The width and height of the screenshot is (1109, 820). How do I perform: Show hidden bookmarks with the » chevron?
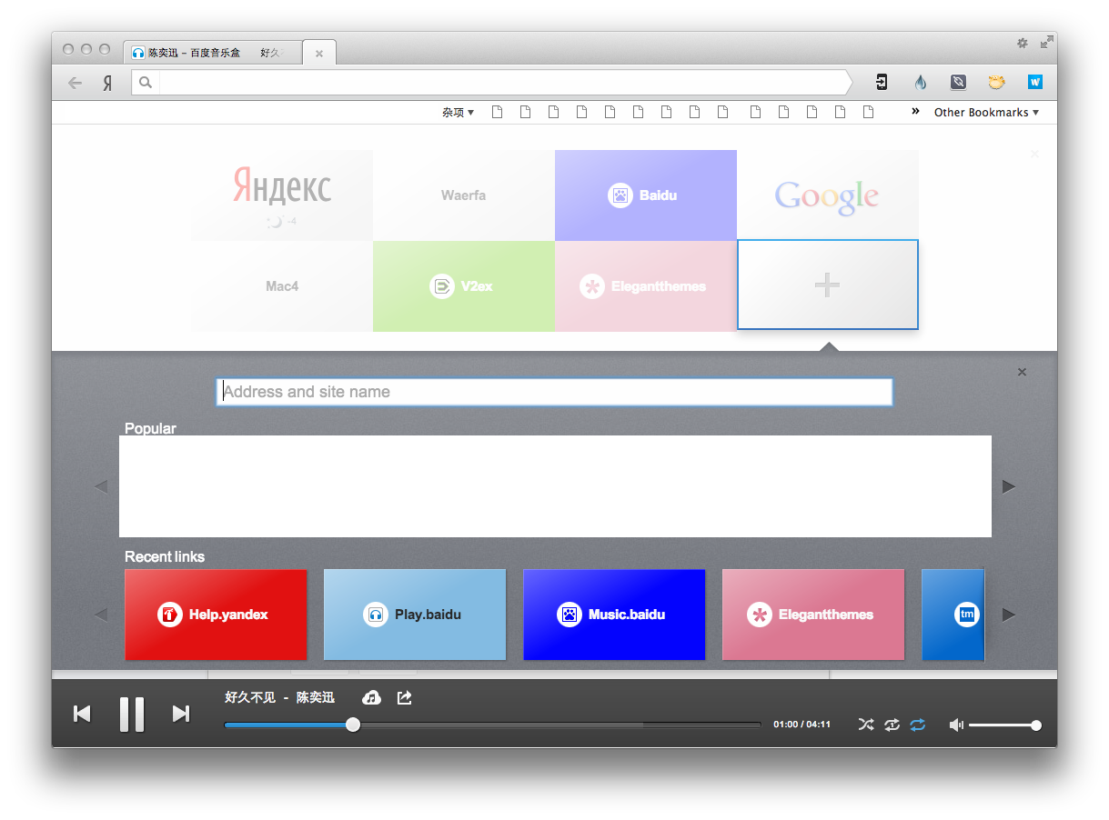click(915, 112)
